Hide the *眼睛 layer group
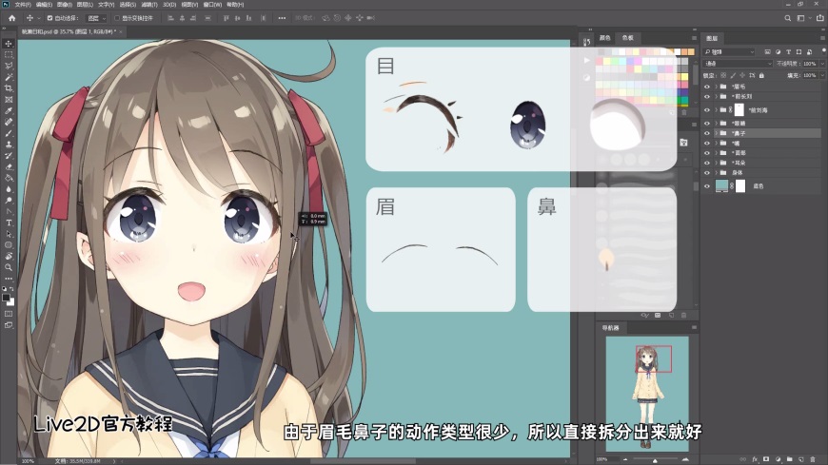 [707, 124]
